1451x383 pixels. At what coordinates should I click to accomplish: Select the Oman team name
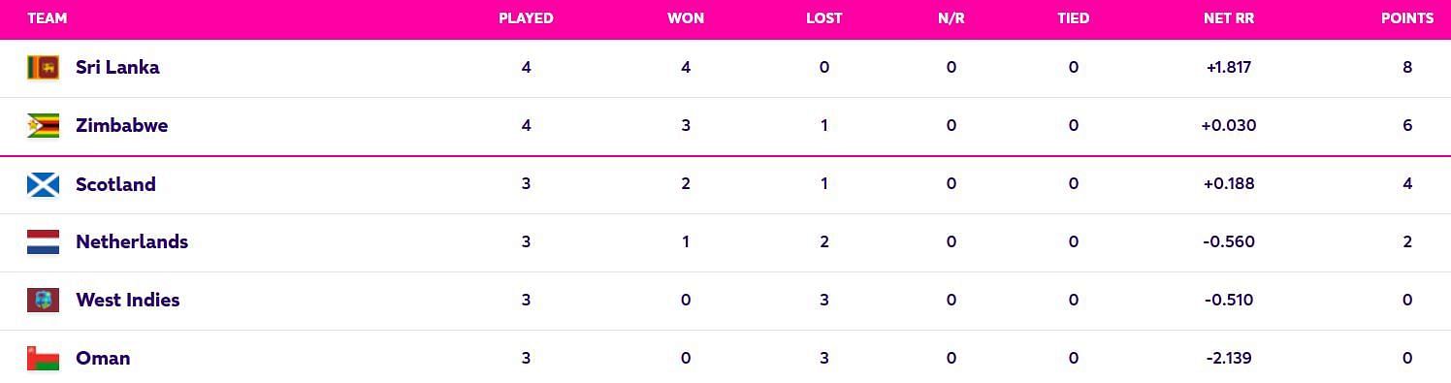pos(103,358)
